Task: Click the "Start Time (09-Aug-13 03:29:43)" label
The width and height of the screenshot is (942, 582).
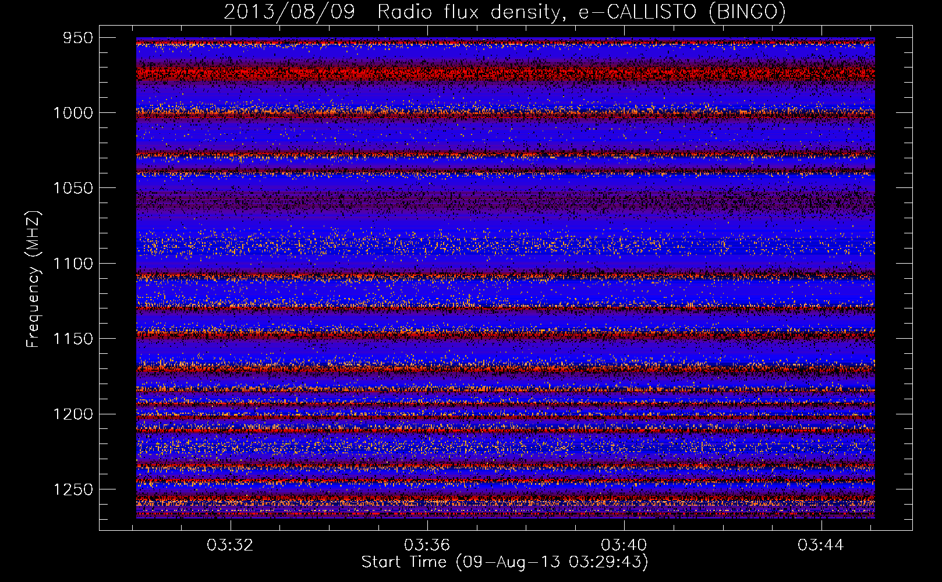Action: (x=505, y=562)
